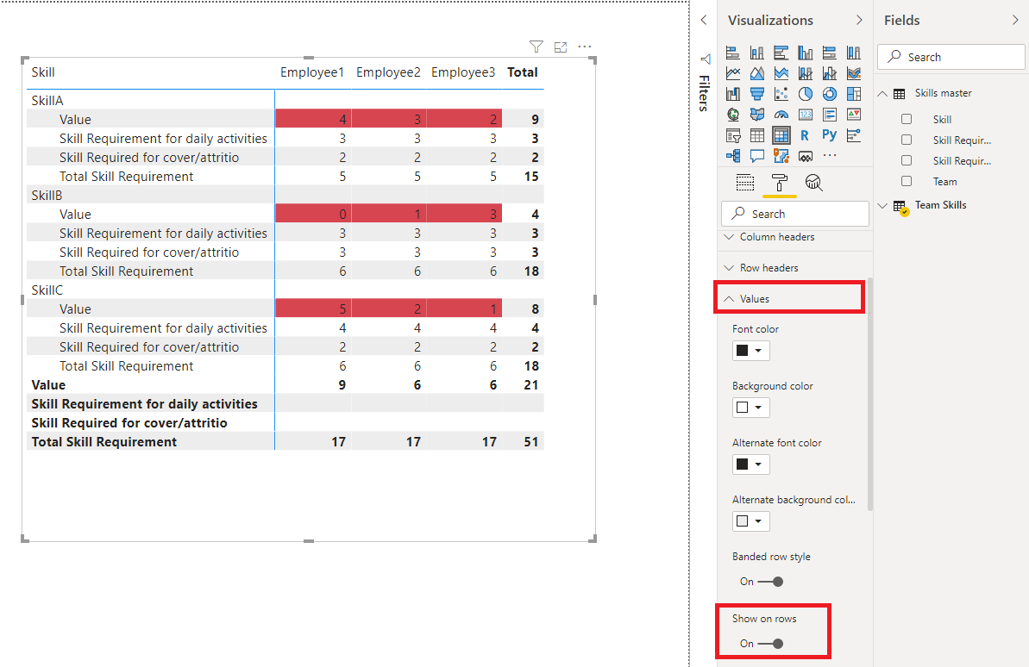1029x667 pixels.
Task: Select the Card 123 visual
Action: click(806, 115)
